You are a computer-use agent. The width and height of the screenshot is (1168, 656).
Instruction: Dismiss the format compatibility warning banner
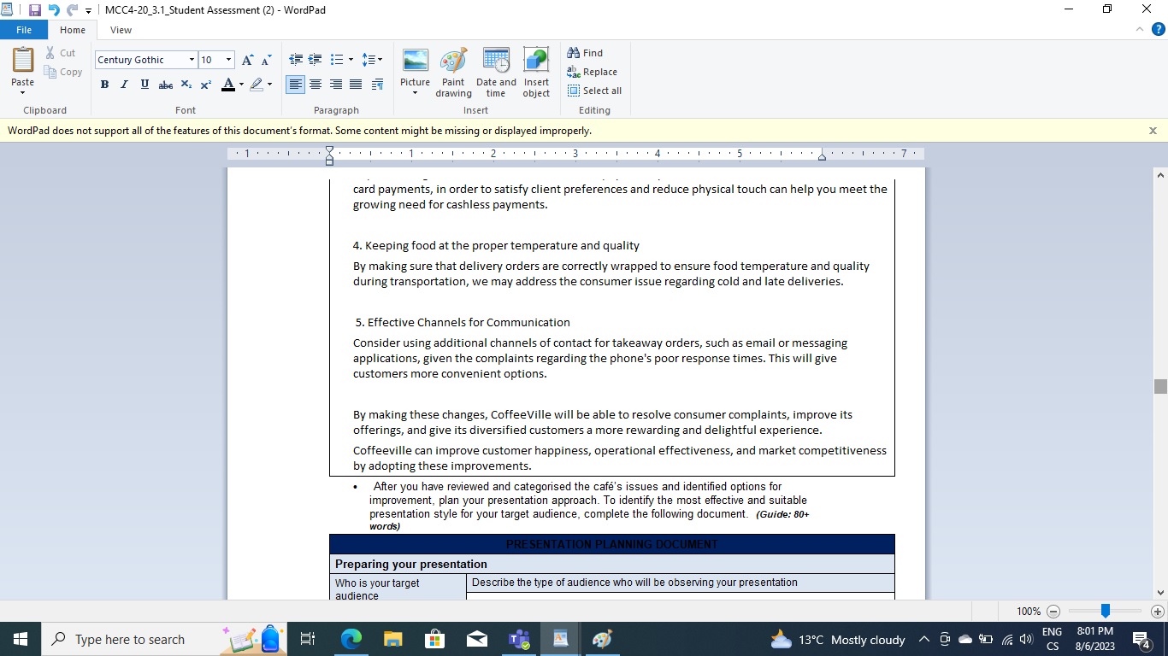tap(1153, 131)
